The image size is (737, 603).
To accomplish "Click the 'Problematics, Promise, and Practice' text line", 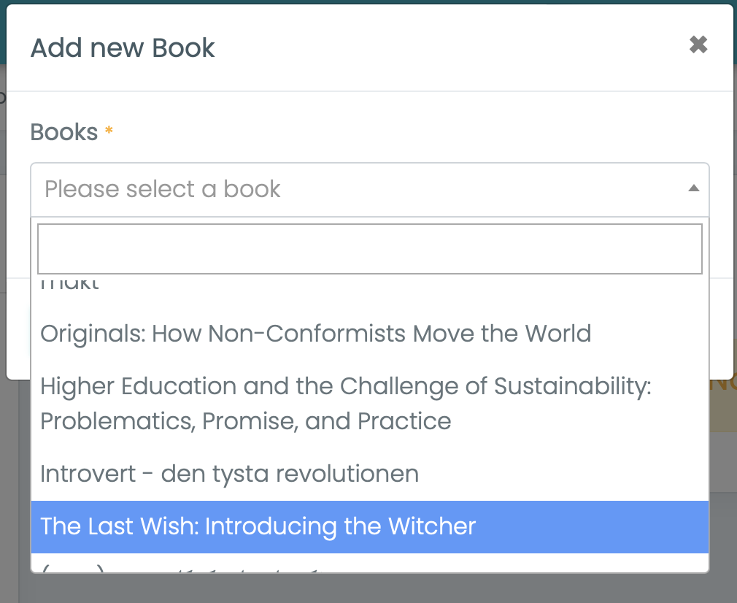I will 245,421.
